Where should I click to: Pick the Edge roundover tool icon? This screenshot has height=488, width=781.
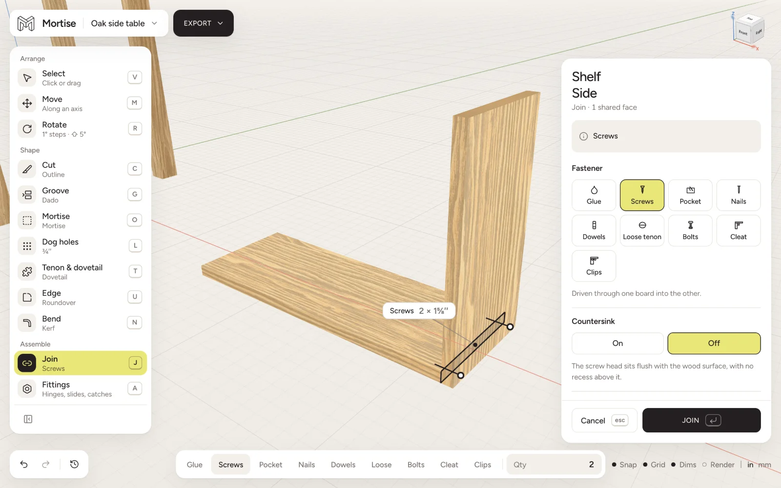[27, 297]
